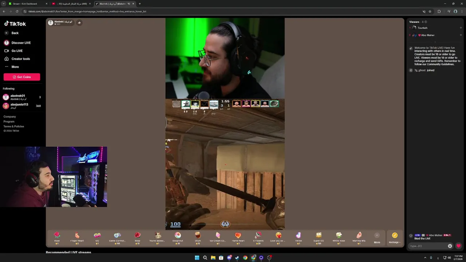Focus the chat Type input field
Screen dimensions: 466x262
coord(427,246)
